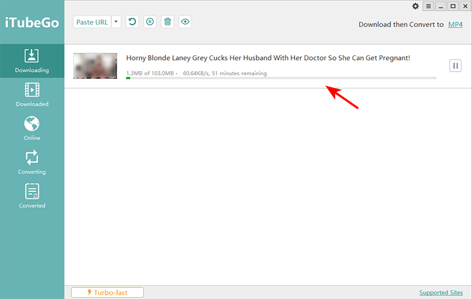Maximize the iTubeGo window
Screen dimensions: 472x299
[453, 6]
